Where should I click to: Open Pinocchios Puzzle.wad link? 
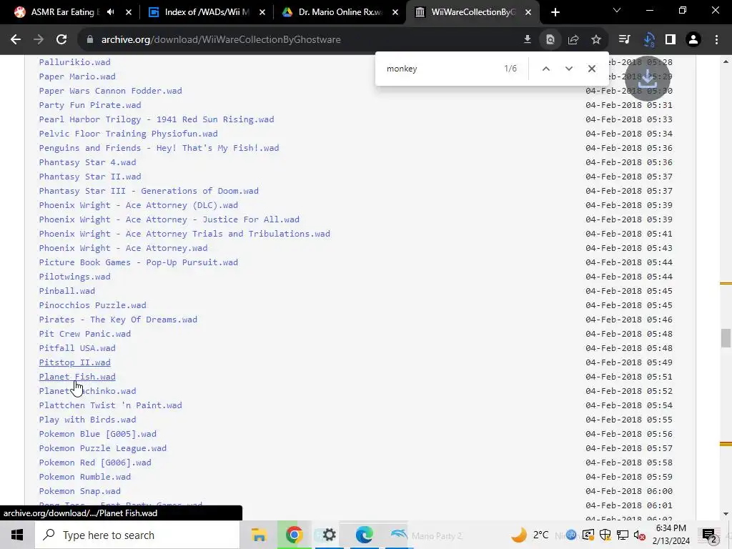point(92,305)
